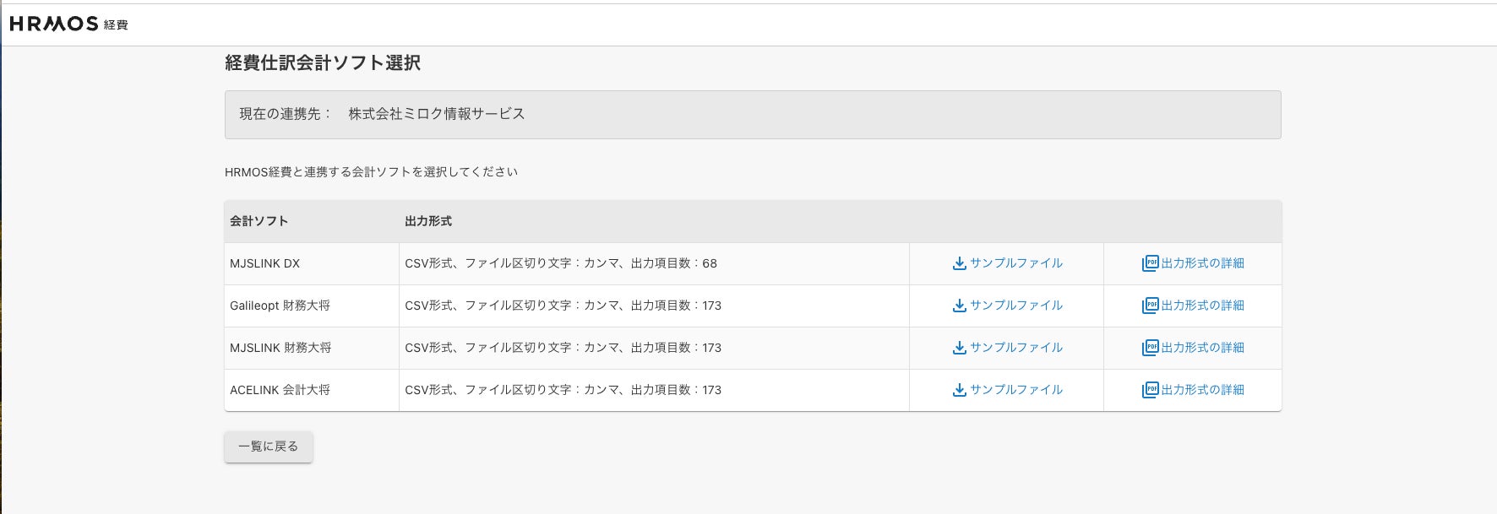Click PDF icon in MJSLINK 財務大将 row

(1150, 348)
